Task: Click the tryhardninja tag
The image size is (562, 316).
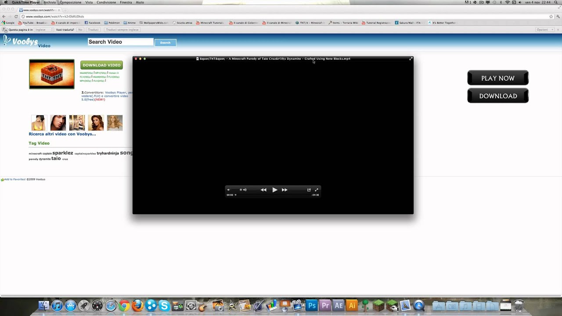Action: click(108, 153)
